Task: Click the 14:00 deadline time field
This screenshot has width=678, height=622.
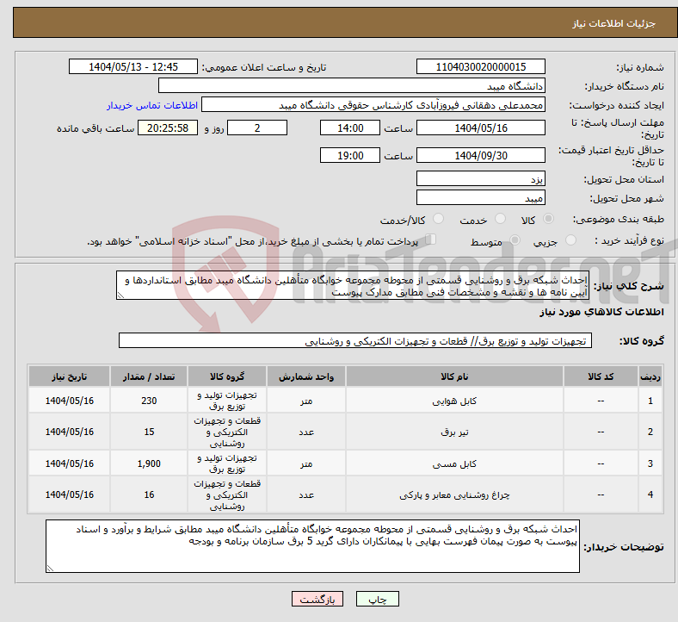Action: [350, 128]
